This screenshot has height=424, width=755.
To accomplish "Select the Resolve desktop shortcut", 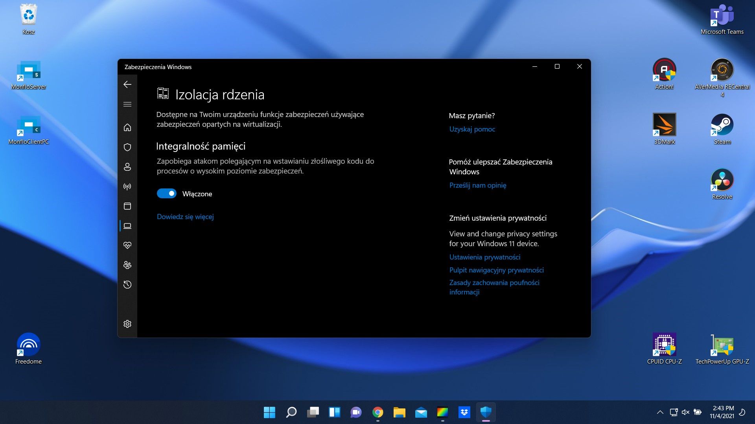I will [x=722, y=184].
